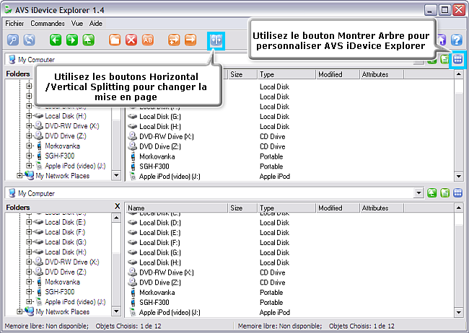Expand DVD-RW Drive (X:) in upper folder tree
This screenshot has height=333, width=469.
[29, 126]
